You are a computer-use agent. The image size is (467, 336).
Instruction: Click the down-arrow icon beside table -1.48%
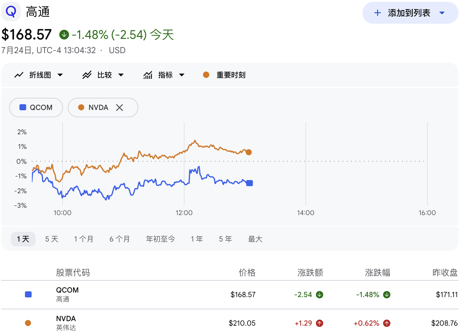click(387, 295)
